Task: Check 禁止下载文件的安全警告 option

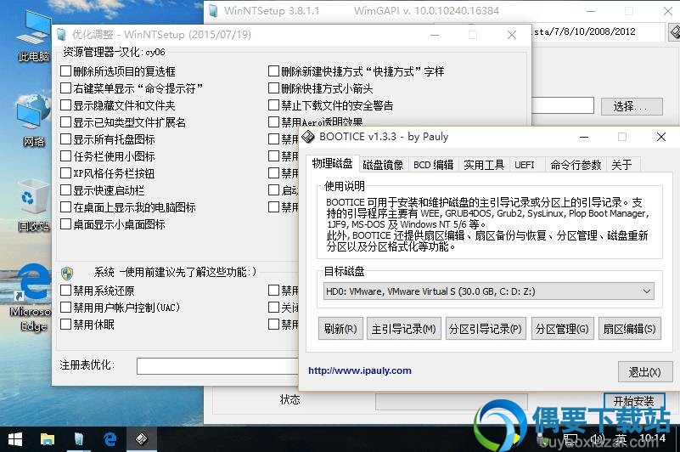Action: pos(273,105)
